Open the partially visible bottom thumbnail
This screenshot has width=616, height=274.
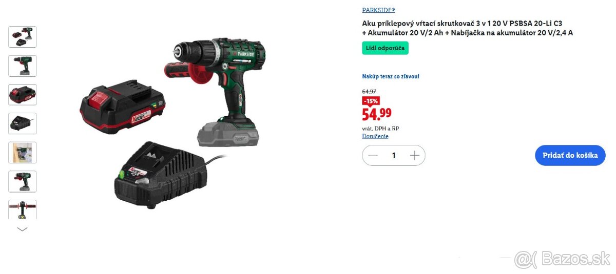tap(23, 209)
